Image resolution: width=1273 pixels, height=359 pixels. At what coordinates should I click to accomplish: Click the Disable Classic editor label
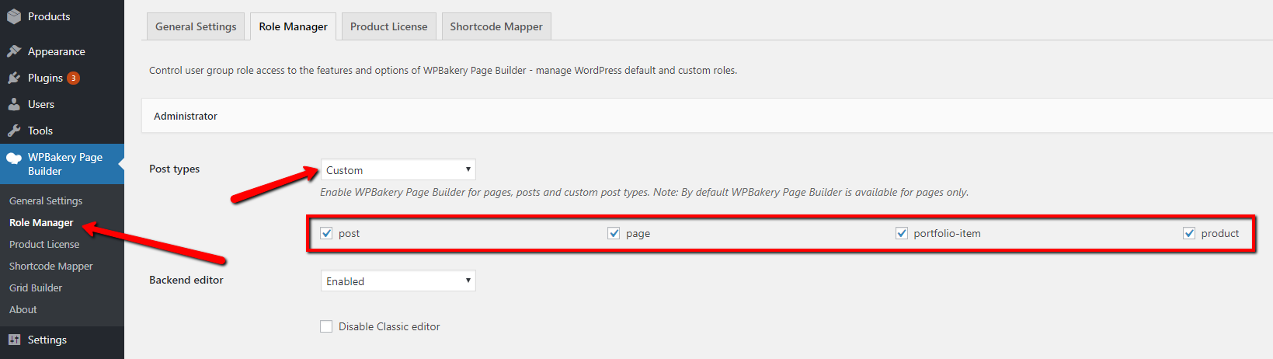coord(389,326)
